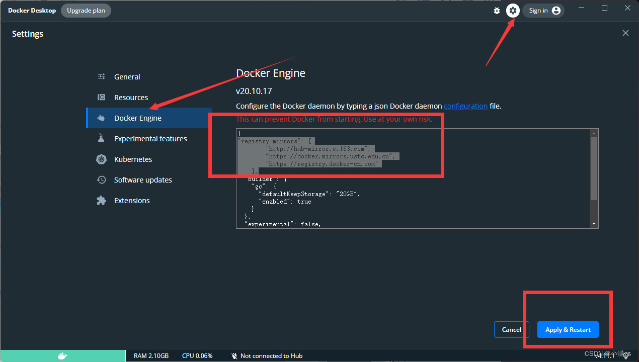Select the General settings icon
The image size is (639, 362).
coord(101,76)
